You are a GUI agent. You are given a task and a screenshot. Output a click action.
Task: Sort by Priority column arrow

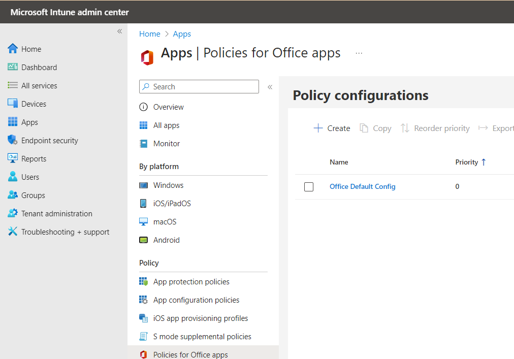pyautogui.click(x=484, y=162)
